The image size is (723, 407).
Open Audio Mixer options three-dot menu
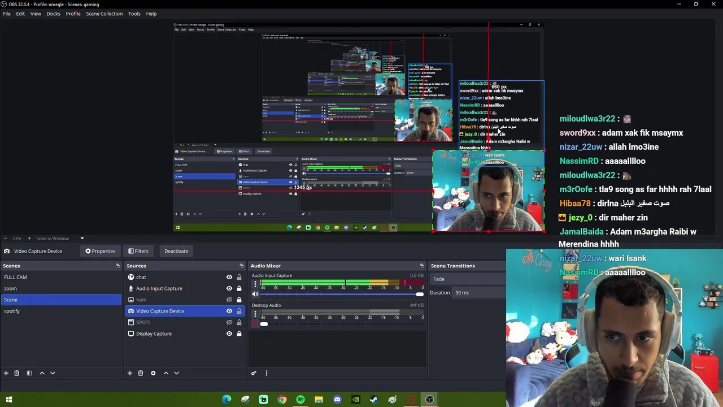(267, 373)
